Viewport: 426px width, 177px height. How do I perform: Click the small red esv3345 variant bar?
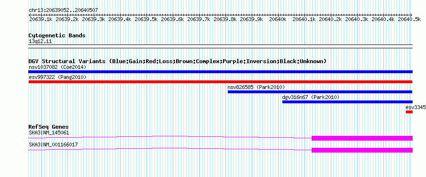pyautogui.click(x=409, y=112)
